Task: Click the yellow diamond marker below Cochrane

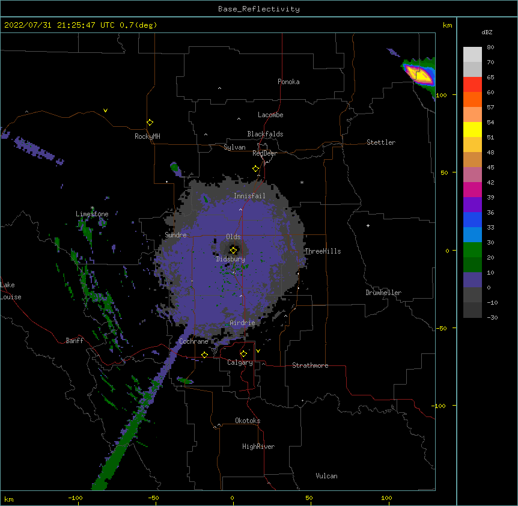Action: click(x=204, y=355)
